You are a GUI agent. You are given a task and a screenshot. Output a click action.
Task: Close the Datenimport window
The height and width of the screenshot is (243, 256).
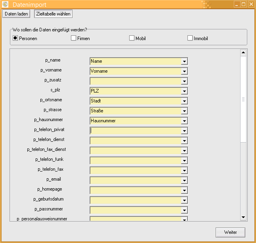[250, 4]
